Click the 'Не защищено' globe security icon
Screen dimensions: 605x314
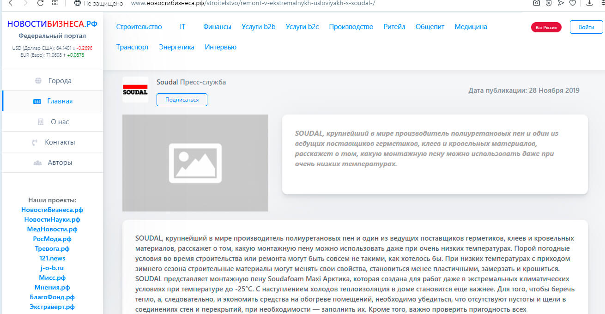point(77,3)
